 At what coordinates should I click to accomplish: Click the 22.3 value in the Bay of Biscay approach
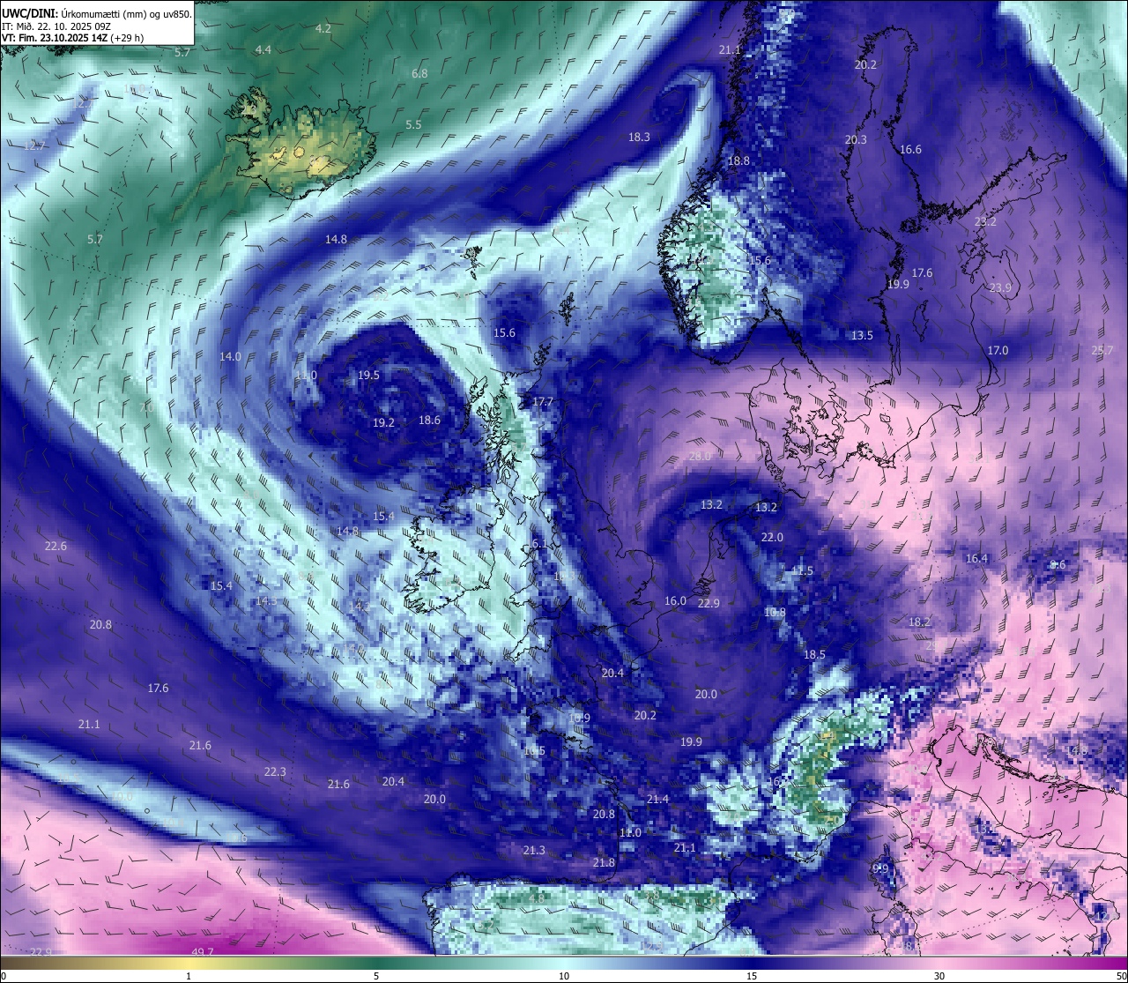(275, 771)
